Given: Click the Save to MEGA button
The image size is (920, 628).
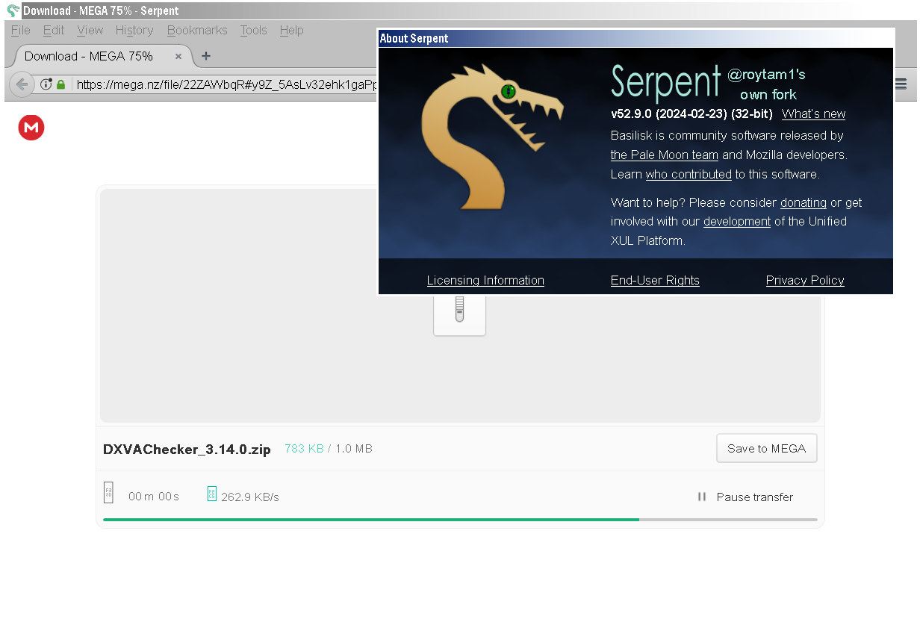Looking at the screenshot, I should click(x=767, y=448).
